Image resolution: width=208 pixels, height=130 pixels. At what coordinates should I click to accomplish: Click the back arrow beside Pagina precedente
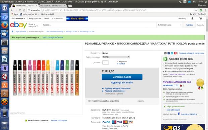(12, 31)
